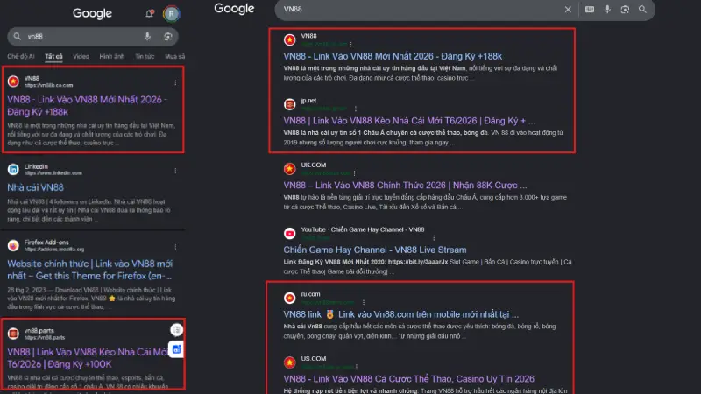Viewport: 701px width, 394px height.
Task: Open the R account avatar
Action: (x=171, y=14)
